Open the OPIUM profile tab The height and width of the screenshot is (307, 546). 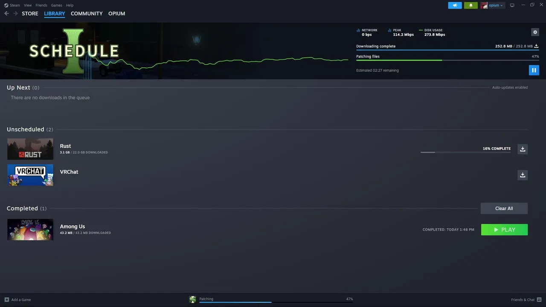pyautogui.click(x=116, y=14)
